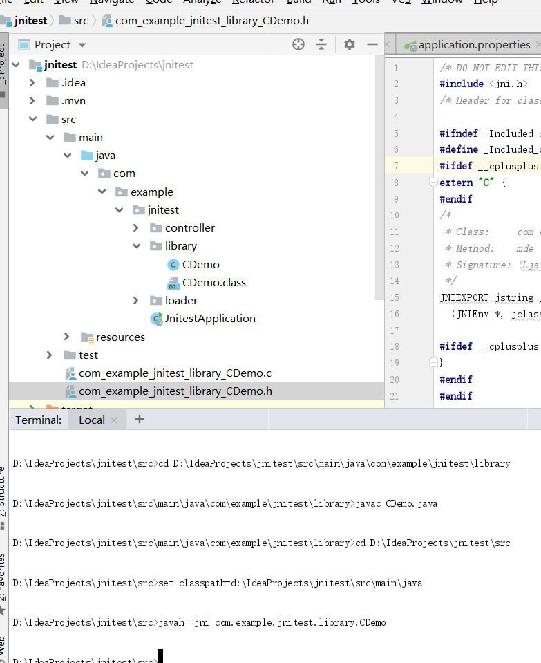Collapse extern "C" fold marker on line 8
Viewport: 541px width, 663px height.
(433, 183)
